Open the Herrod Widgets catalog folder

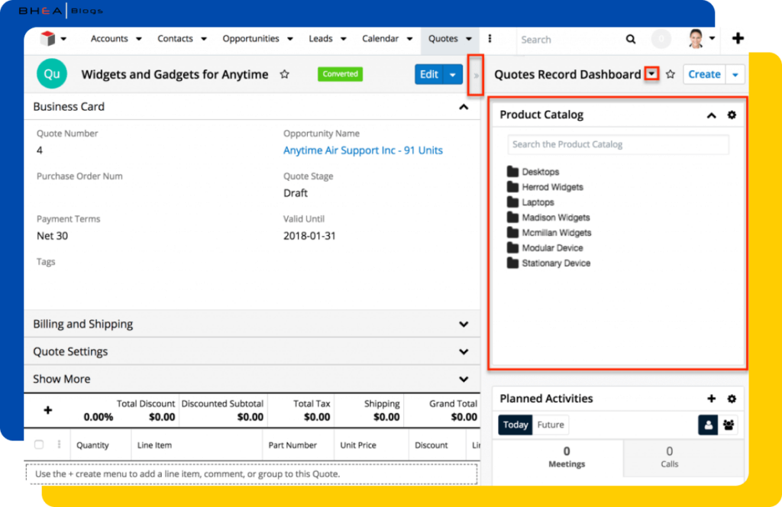click(x=545, y=187)
